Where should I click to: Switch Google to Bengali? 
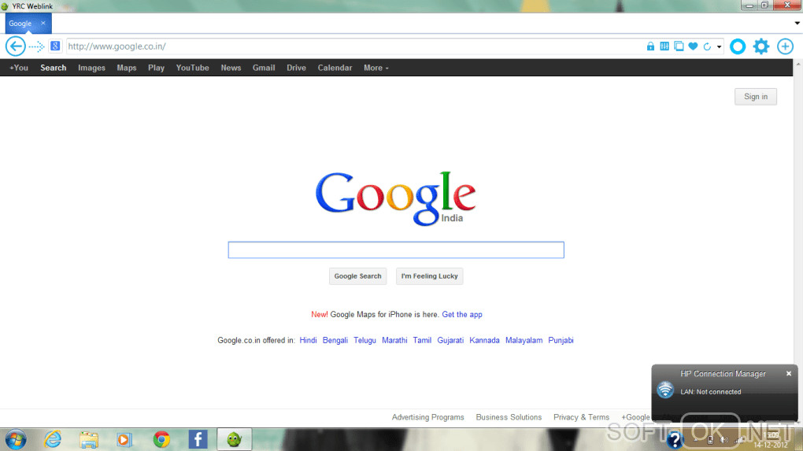click(x=335, y=340)
